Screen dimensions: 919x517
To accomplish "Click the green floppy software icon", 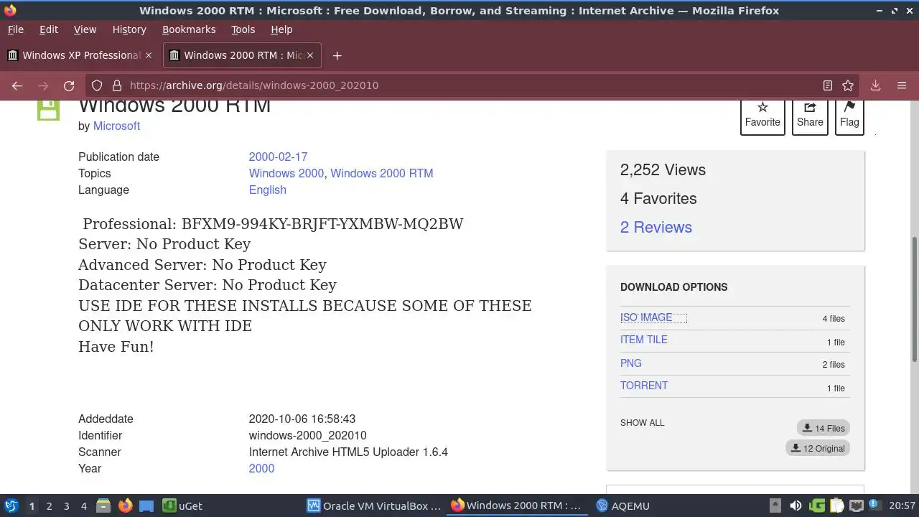I will coord(48,110).
